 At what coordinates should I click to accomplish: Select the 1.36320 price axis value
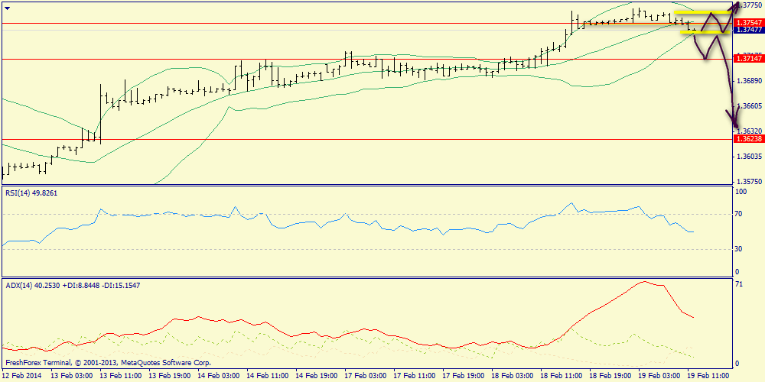coord(750,131)
